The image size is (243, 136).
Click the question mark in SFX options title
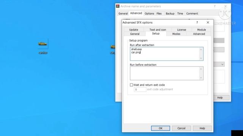[197, 23]
